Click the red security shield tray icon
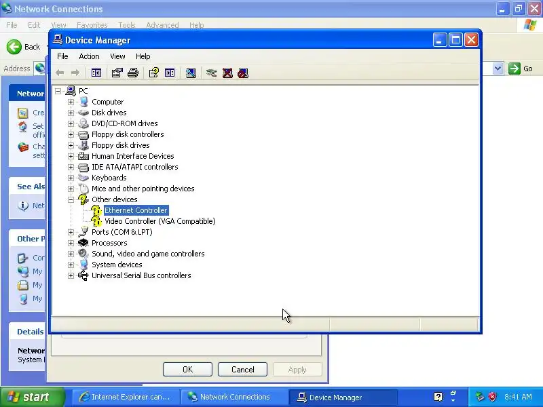 [x=492, y=397]
